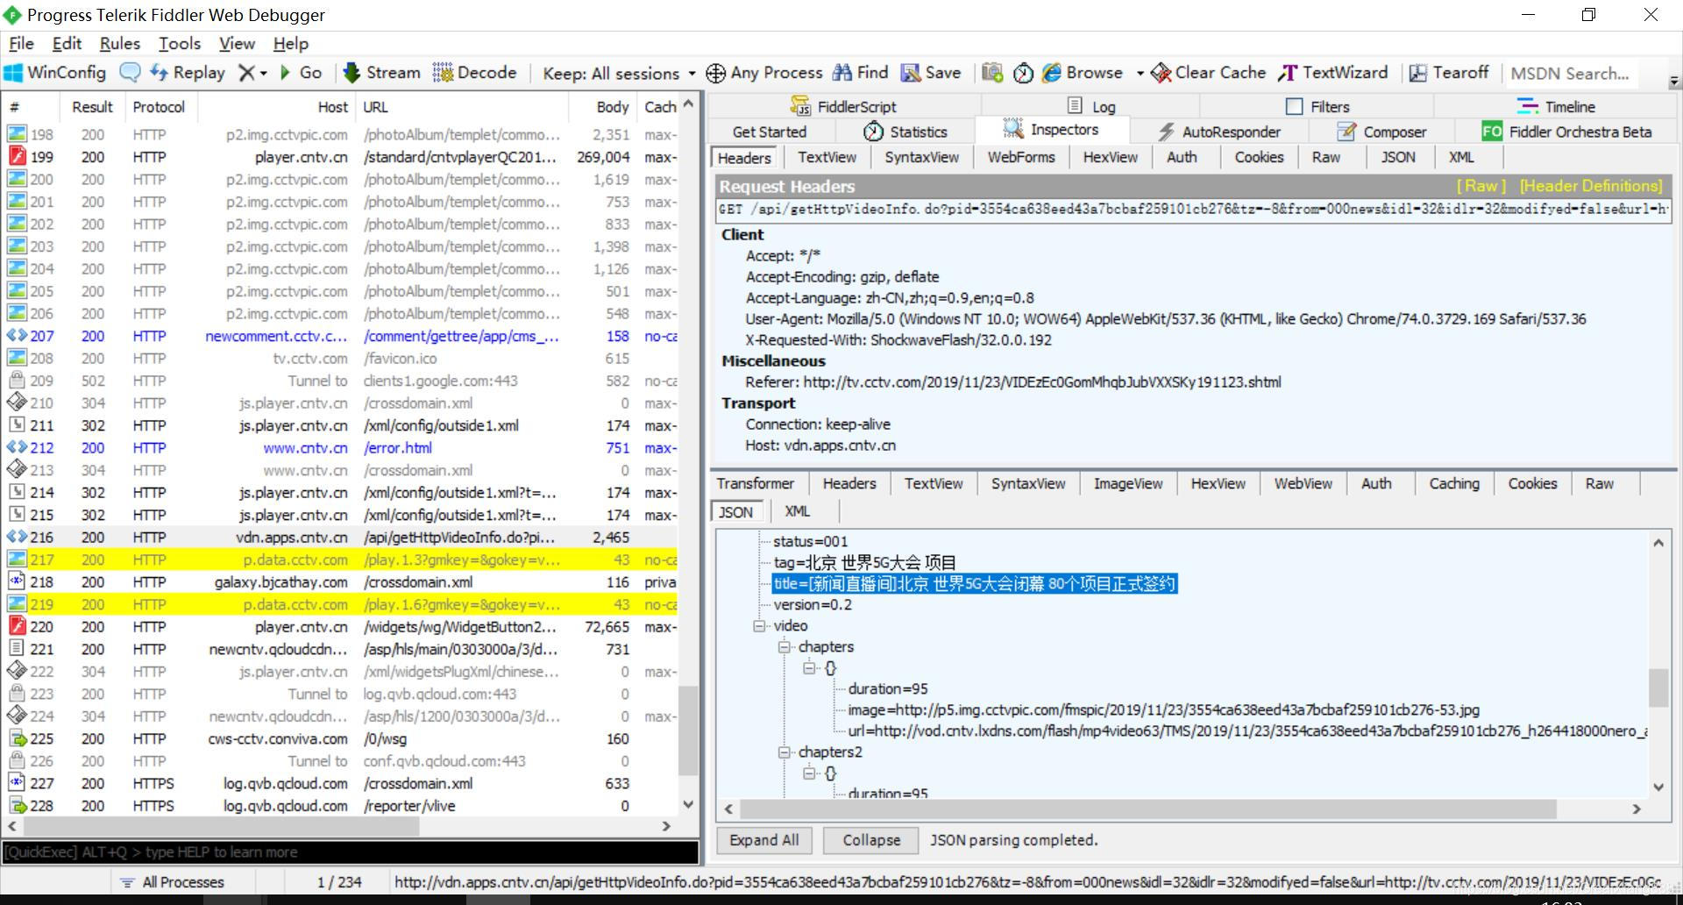Click the session 207 JSON arrows icon
The width and height of the screenshot is (1683, 905).
[x=17, y=336]
